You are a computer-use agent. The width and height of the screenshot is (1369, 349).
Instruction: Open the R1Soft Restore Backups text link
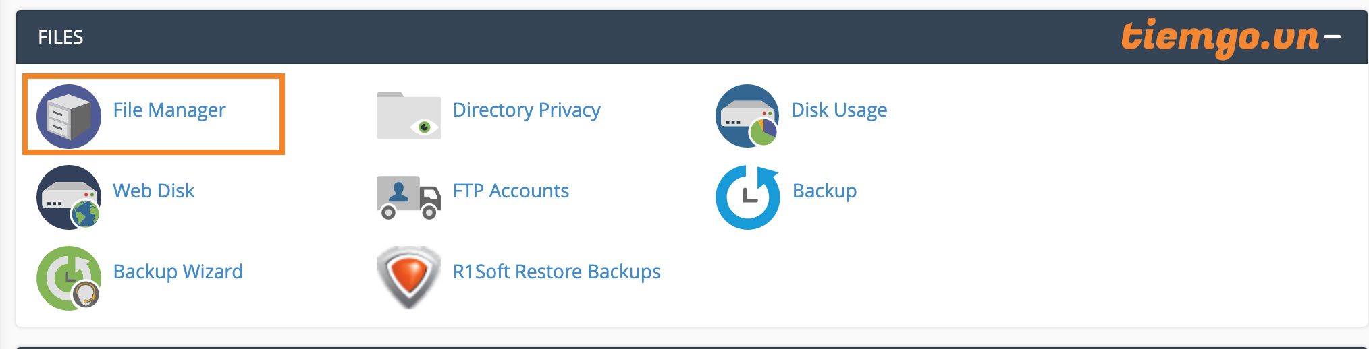[x=557, y=272]
